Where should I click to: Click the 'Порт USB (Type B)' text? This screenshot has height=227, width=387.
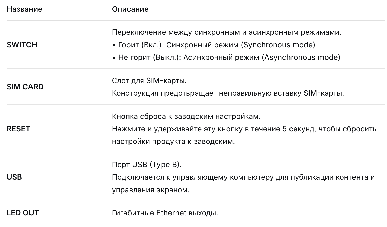pyautogui.click(x=147, y=165)
